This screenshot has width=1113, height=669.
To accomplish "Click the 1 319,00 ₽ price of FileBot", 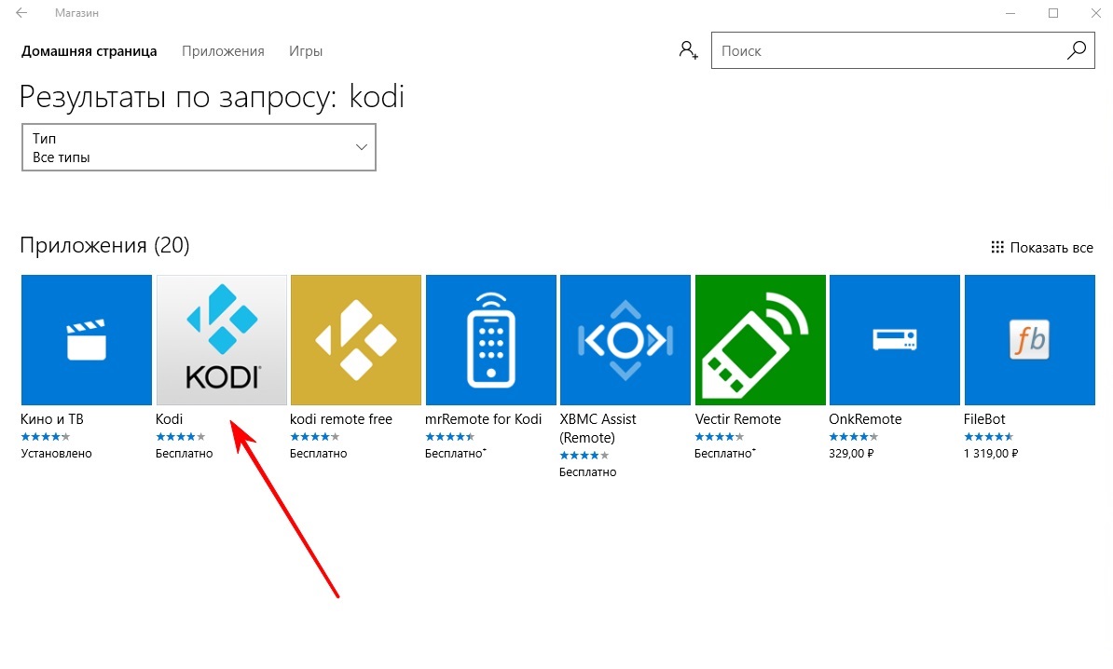I will point(991,454).
